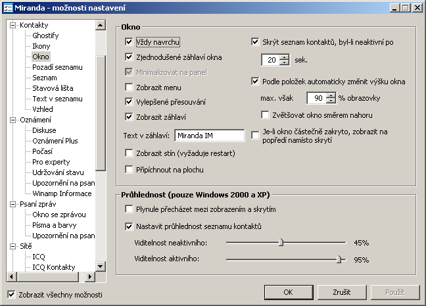Select Udržování stavu item
426x306 pixels.
pos(58,172)
